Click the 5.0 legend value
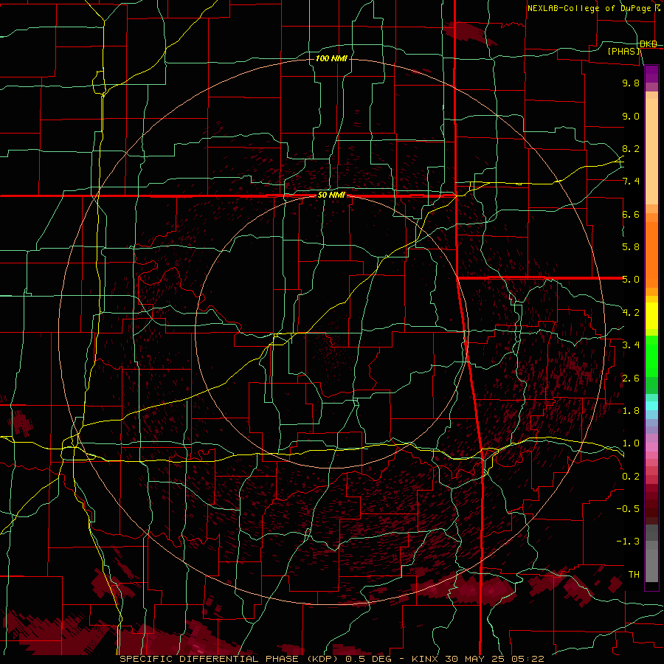Image resolution: width=664 pixels, height=664 pixels. pos(631,280)
